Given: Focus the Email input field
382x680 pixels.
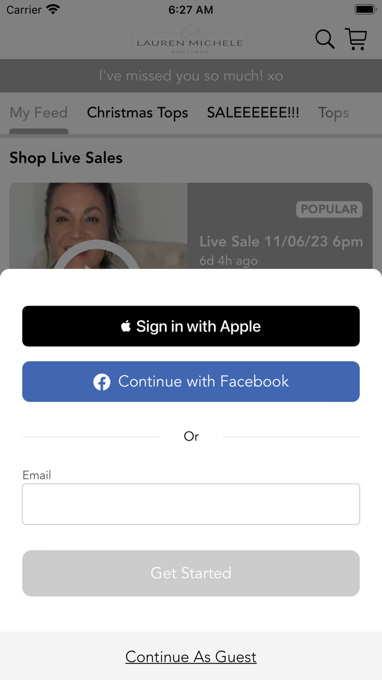Looking at the screenshot, I should (191, 504).
